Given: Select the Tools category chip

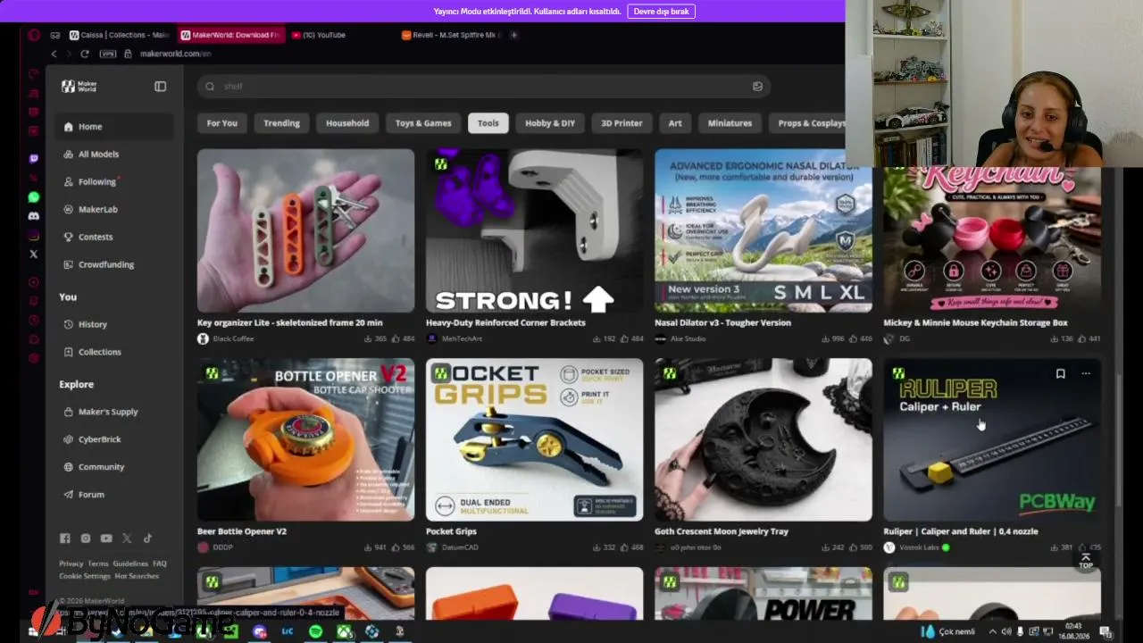Looking at the screenshot, I should (x=488, y=123).
